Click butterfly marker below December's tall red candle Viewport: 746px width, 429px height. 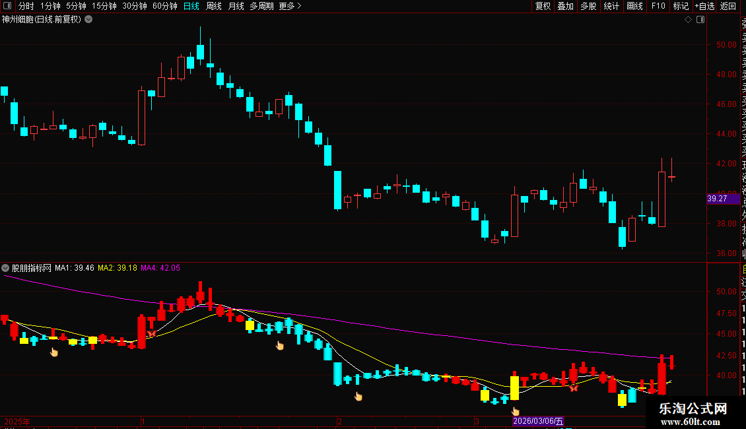(151, 334)
